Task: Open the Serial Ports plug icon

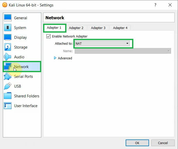Action: [8, 76]
